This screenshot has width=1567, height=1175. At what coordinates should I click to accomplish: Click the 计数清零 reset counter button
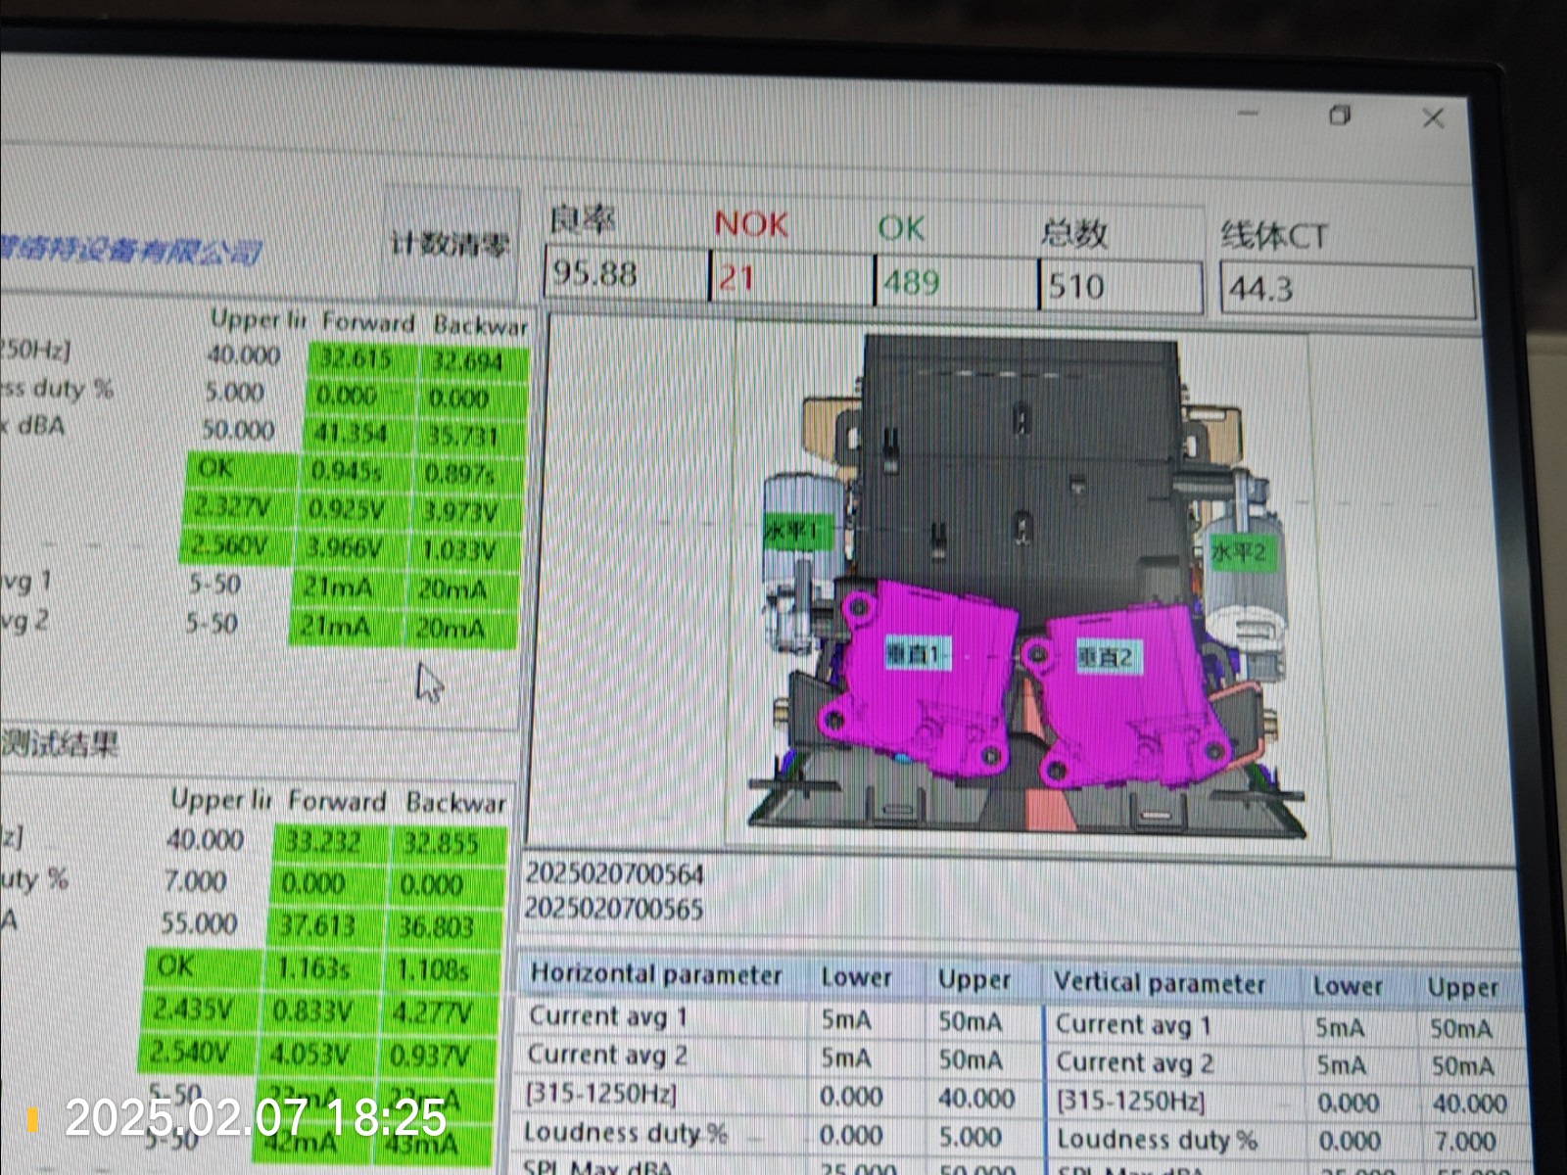[450, 243]
